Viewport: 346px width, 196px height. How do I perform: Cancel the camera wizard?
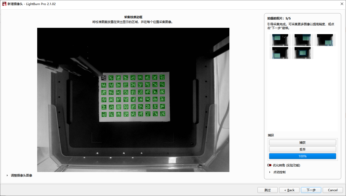coord(333,190)
